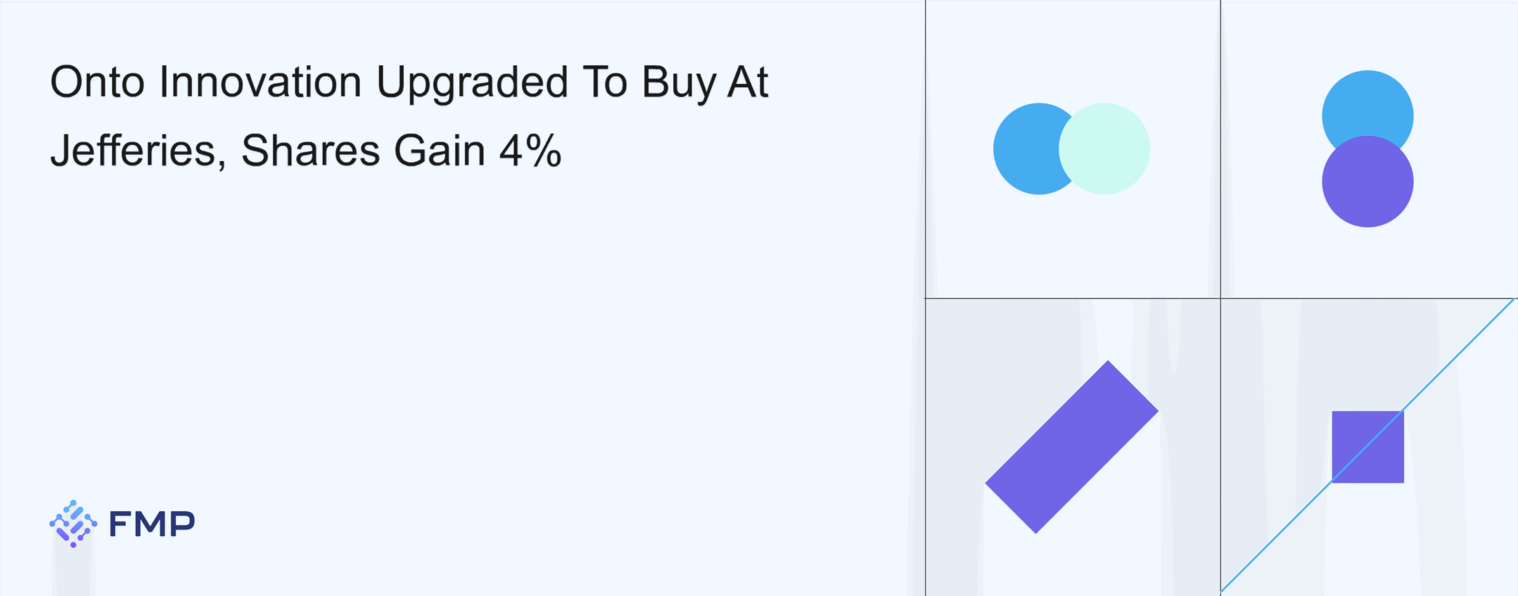Click the blue circle beside the mint circle

[1023, 149]
